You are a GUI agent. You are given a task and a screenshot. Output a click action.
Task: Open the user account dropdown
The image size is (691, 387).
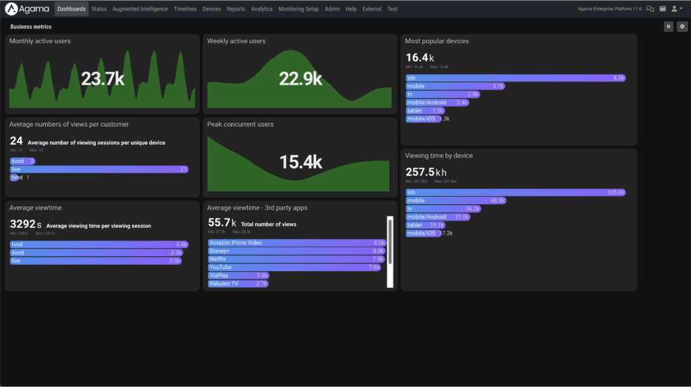coord(675,9)
